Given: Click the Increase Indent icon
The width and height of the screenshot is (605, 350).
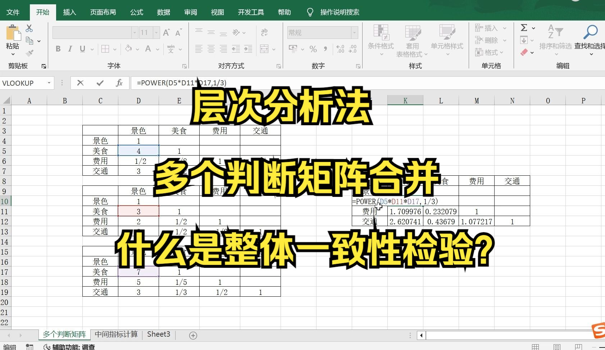Looking at the screenshot, I should click(248, 49).
